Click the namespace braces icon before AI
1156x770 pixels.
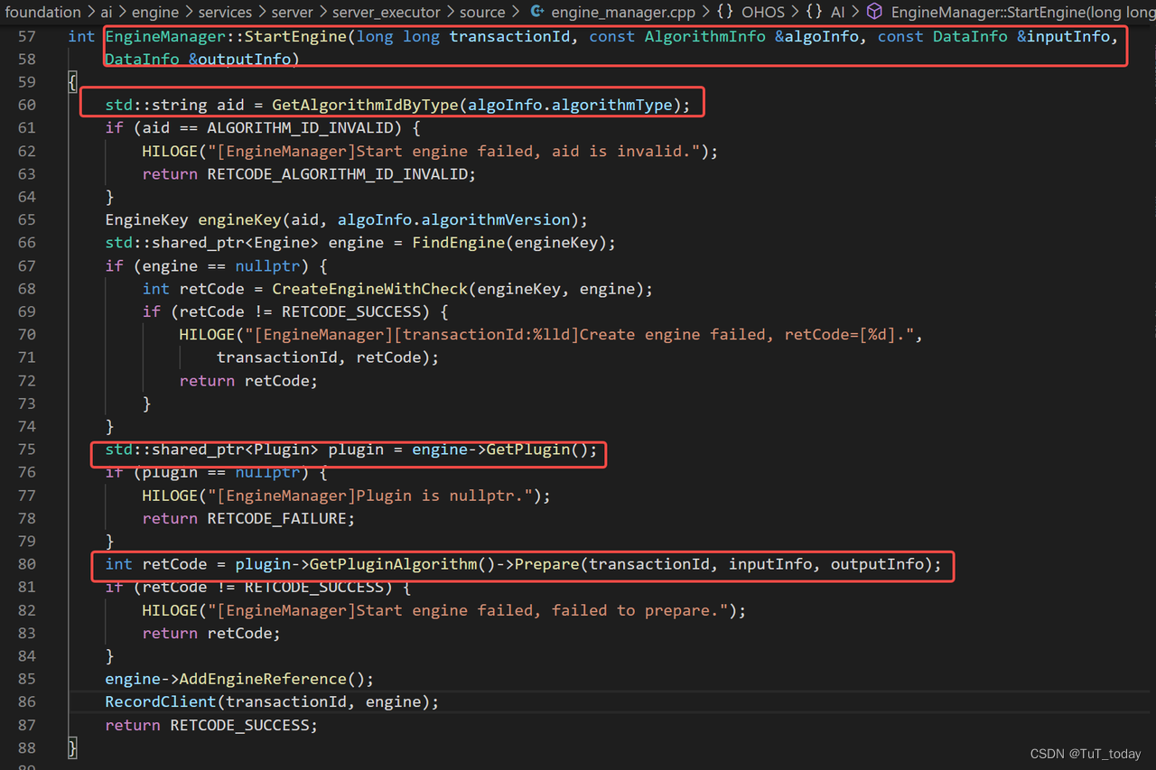(814, 12)
